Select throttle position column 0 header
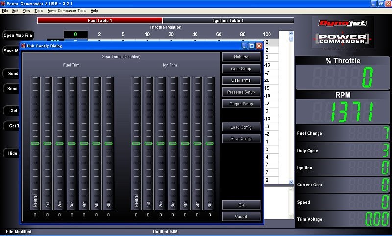392x236 pixels. [x=76, y=34]
